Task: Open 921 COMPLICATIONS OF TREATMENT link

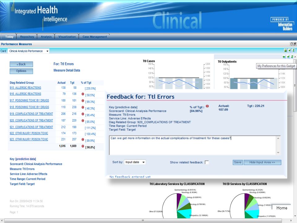Action: tap(31, 127)
